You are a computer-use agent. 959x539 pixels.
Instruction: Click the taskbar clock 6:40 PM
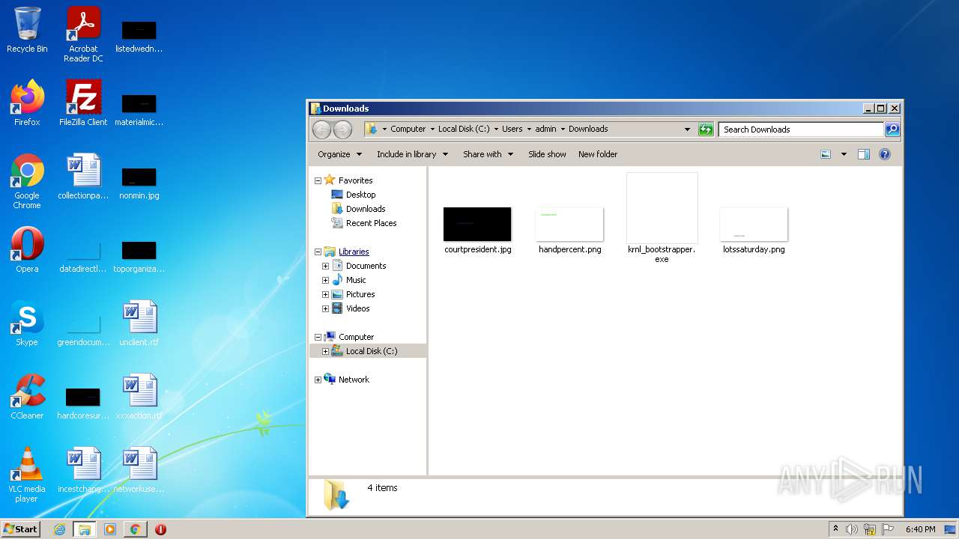[920, 529]
